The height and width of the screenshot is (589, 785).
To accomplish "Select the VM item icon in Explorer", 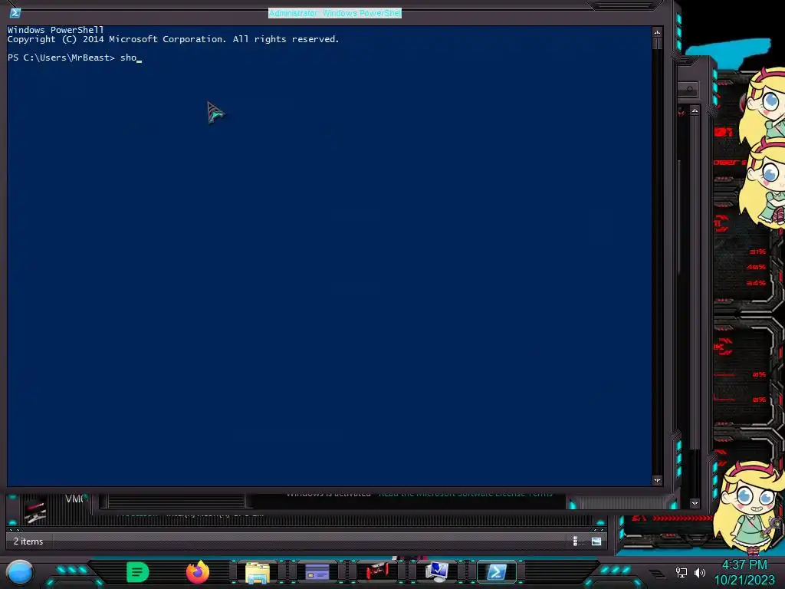I will 35,510.
